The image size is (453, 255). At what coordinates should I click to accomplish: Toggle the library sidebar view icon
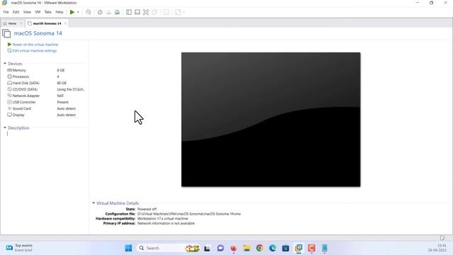(x=129, y=12)
